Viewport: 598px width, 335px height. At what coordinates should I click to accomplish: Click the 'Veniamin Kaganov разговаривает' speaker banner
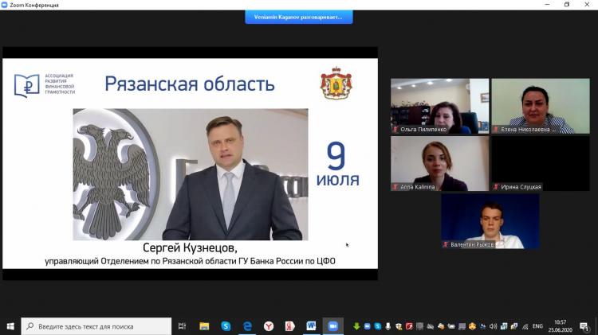tap(299, 18)
